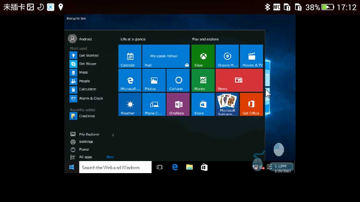
Task: Click the Windows Start button
Action: pos(72,167)
